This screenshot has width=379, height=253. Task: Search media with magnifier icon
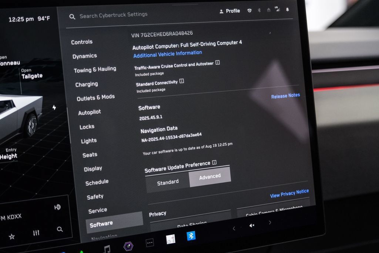[60, 229]
